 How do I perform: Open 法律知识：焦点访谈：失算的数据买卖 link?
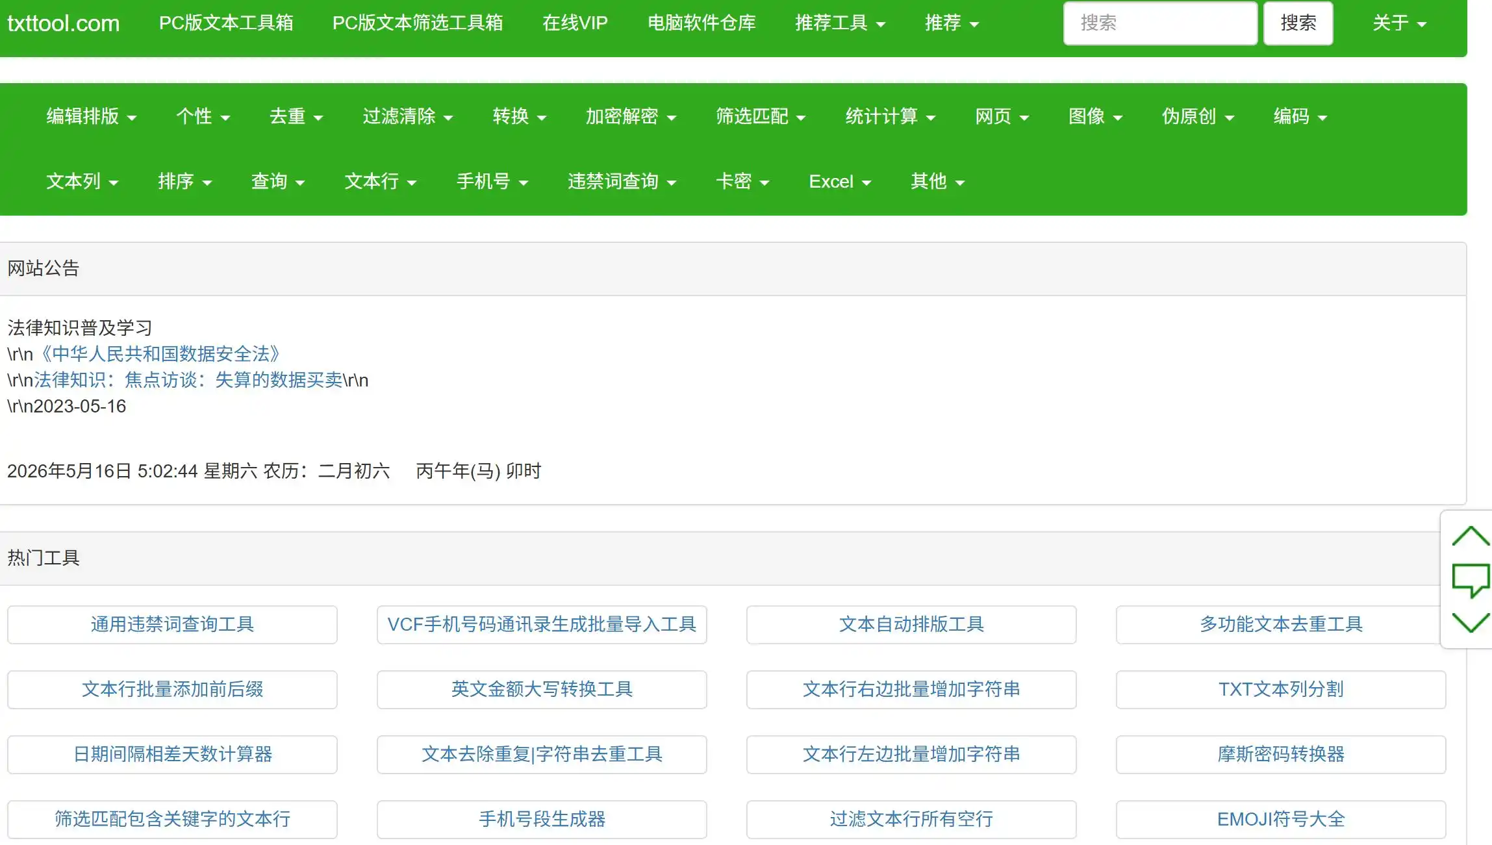[188, 380]
